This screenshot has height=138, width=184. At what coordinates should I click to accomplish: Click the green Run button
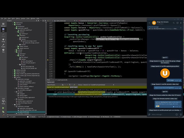(3, 108)
